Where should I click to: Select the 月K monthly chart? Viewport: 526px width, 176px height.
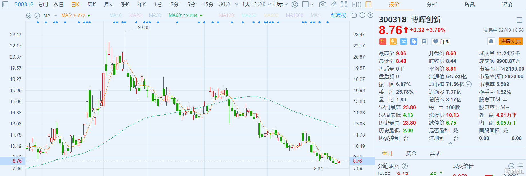(x=108, y=5)
